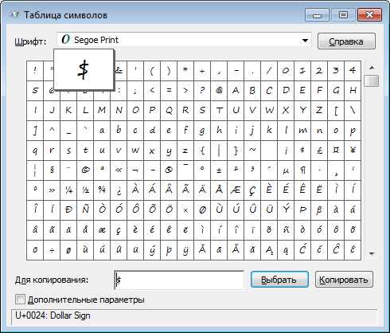
Task: Enable the Дополнительные параметры checkbox
Action: click(20, 300)
